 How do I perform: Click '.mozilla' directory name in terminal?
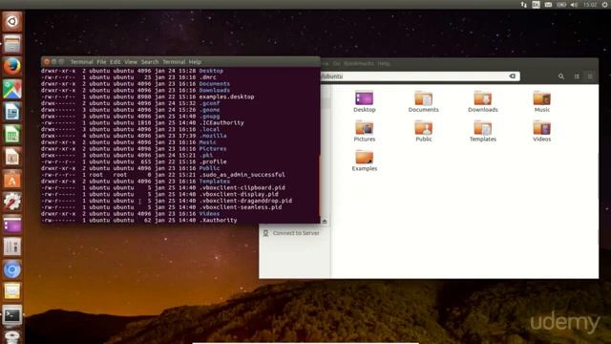click(213, 136)
